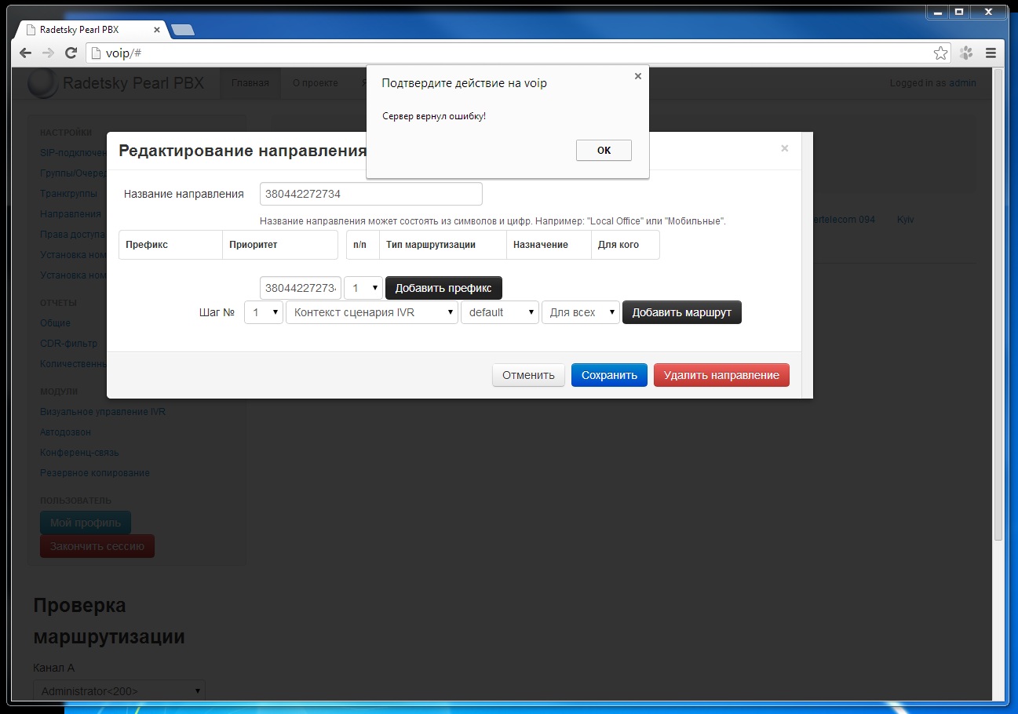This screenshot has width=1018, height=714.
Task: Open the prefix priority dropdown
Action: click(363, 288)
